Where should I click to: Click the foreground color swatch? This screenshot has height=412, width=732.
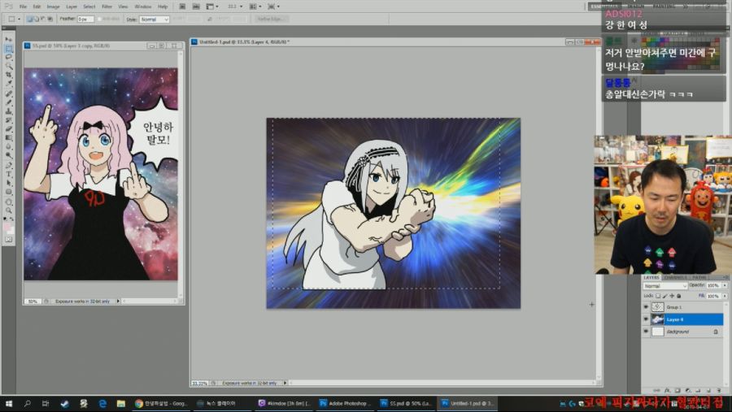7,227
